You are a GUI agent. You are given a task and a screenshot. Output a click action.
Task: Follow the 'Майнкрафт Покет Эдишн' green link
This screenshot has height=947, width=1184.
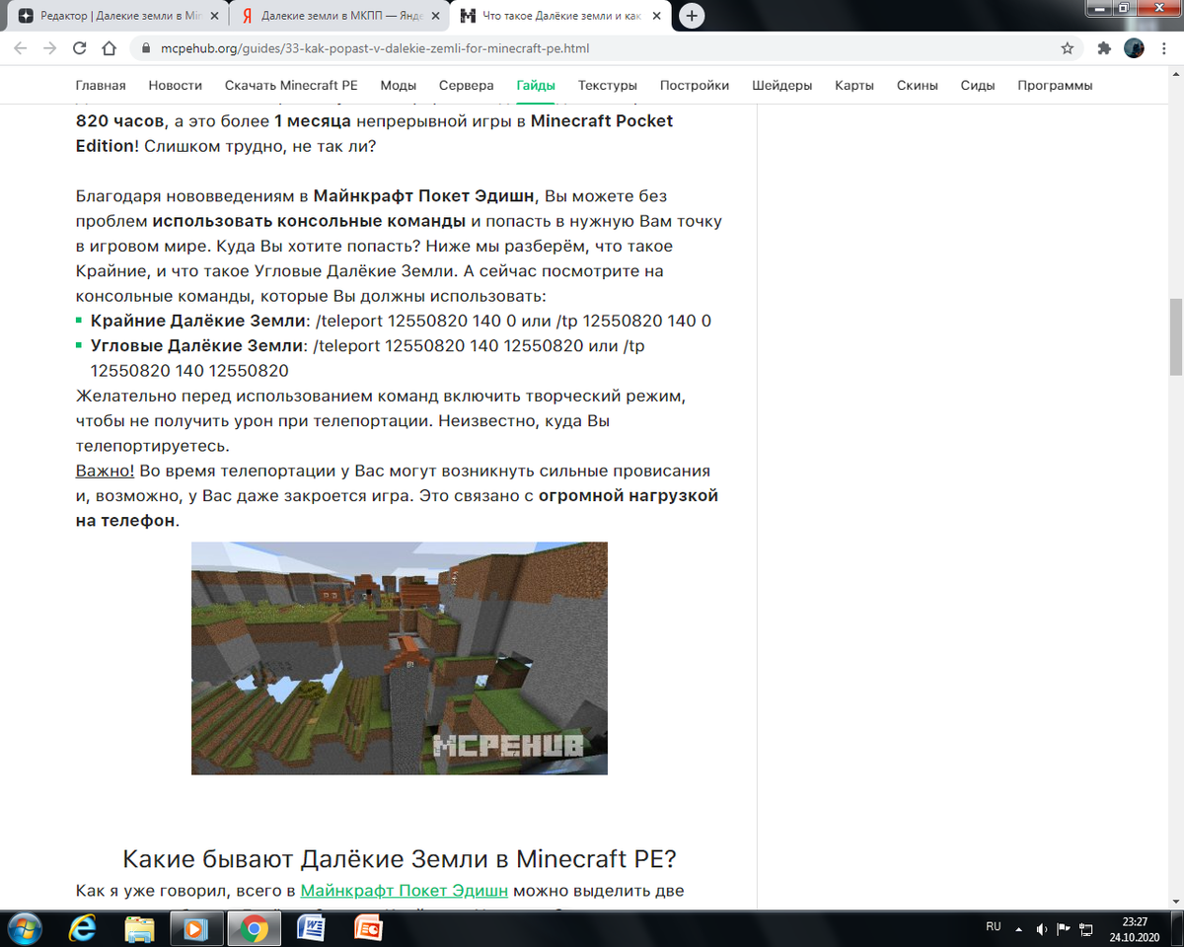click(x=405, y=891)
